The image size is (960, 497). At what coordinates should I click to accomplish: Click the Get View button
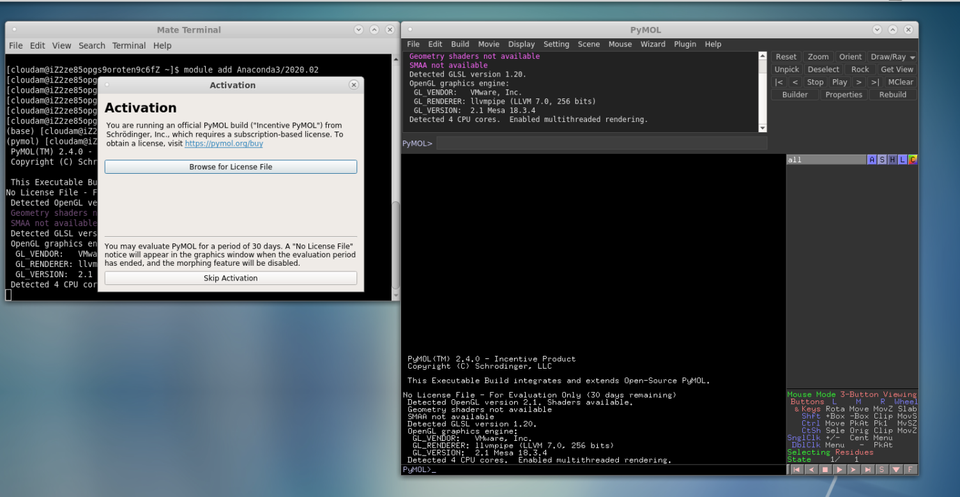(x=897, y=70)
